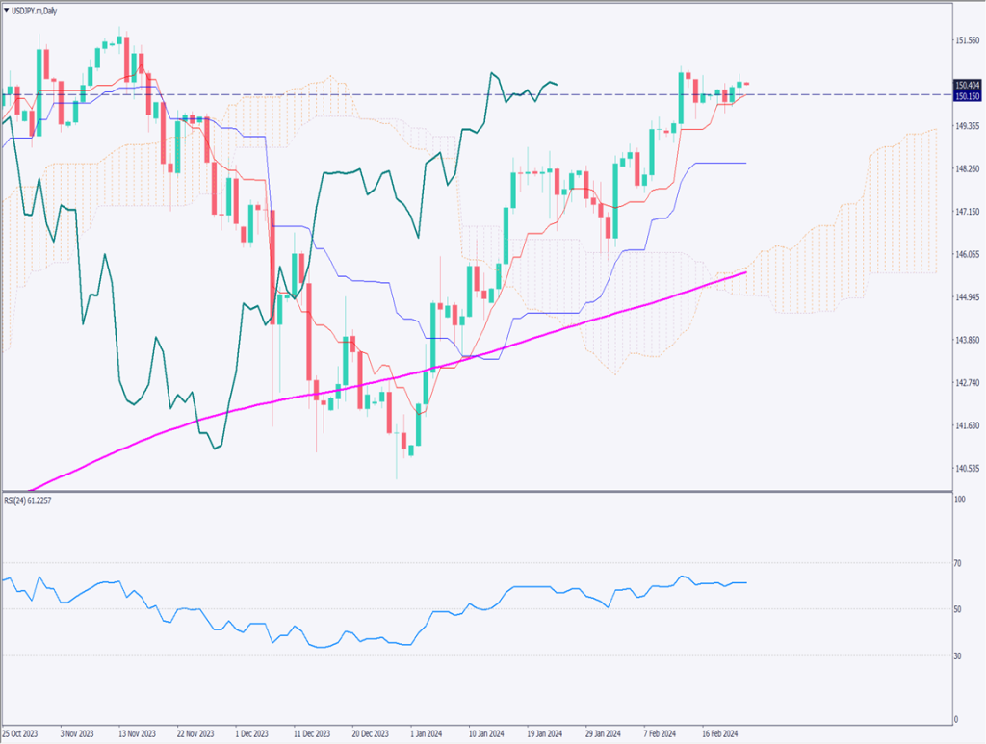986x744 pixels.
Task: Click the 25 Oct 2023 date label
Action: click(23, 732)
